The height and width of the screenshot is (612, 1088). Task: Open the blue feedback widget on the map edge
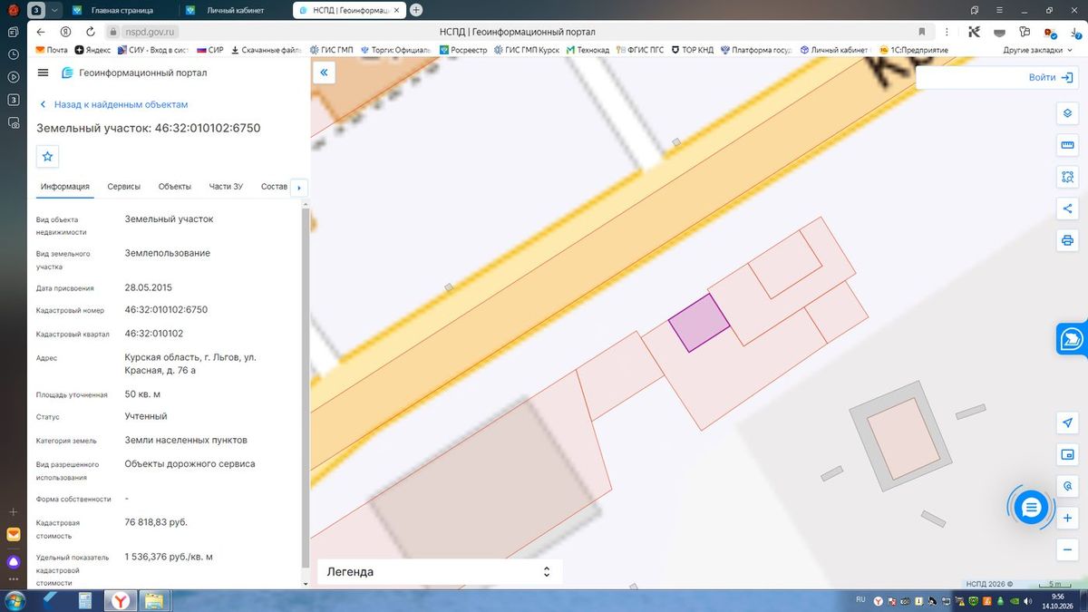(x=1073, y=339)
